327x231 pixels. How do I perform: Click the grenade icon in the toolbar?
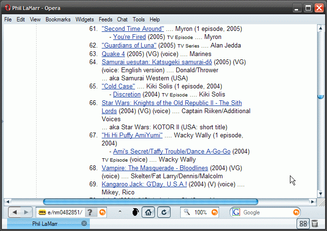pos(135,212)
